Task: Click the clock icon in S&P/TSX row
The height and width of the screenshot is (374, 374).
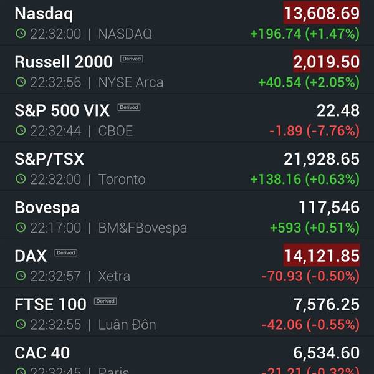Action: coord(21,179)
